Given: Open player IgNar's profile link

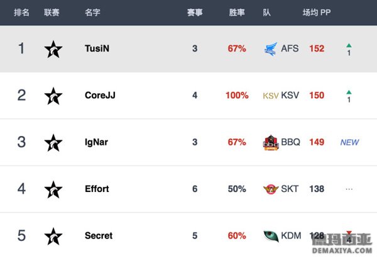Looking at the screenshot, I should pos(96,142).
